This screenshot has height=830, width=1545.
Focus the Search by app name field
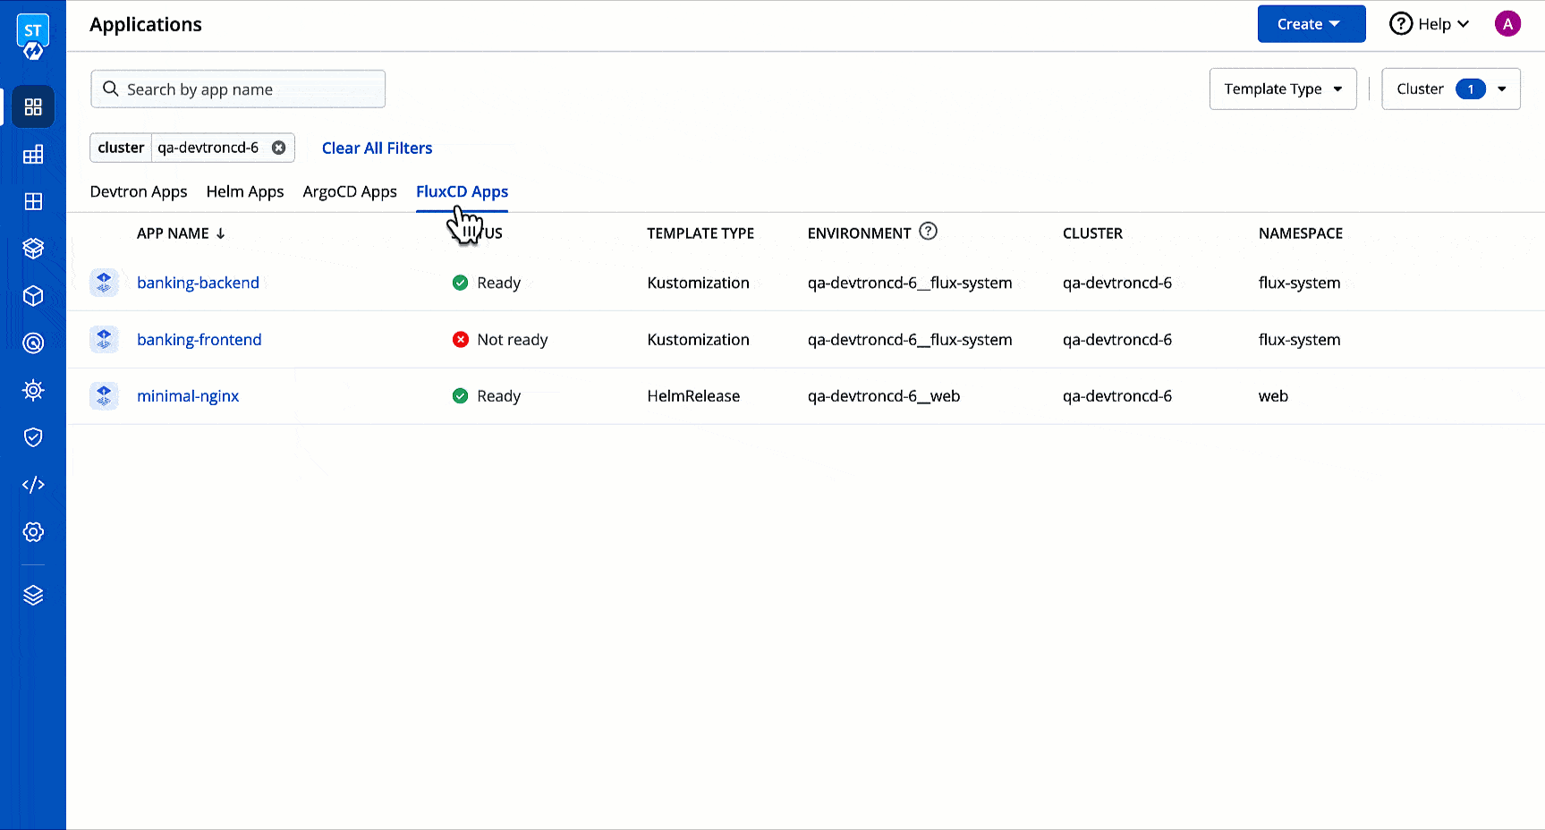[x=238, y=89]
